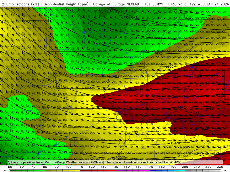The image size is (230, 172).
Task: Select the 160 kts legend value
Action: click(x=138, y=167)
